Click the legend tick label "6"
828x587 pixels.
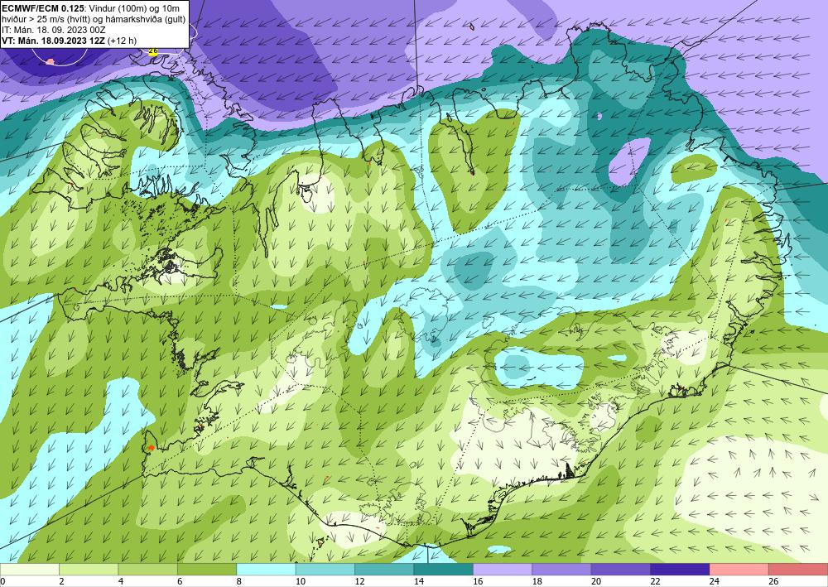pyautogui.click(x=180, y=582)
